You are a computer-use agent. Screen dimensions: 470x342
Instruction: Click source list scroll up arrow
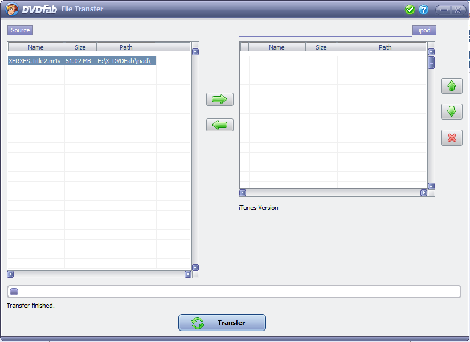195,52
